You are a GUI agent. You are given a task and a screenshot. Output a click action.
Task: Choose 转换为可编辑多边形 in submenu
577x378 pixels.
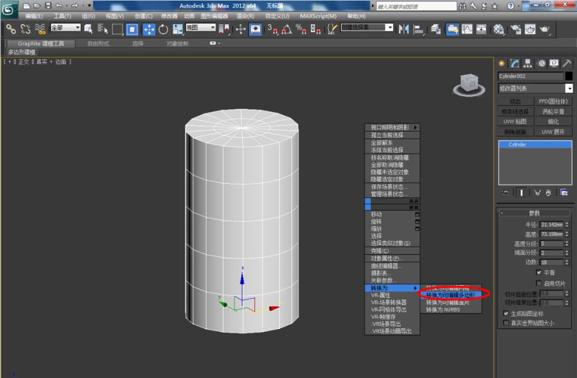(451, 295)
